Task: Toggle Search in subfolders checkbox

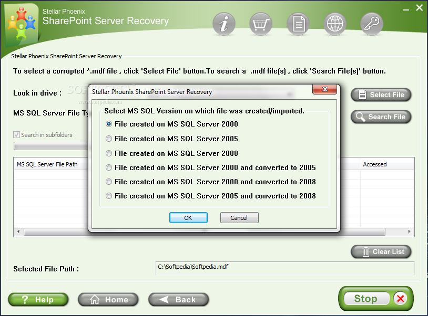Action: [x=17, y=135]
